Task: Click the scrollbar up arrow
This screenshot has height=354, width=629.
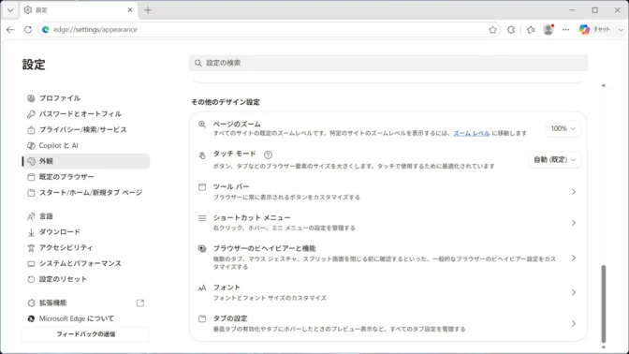Action: point(604,85)
